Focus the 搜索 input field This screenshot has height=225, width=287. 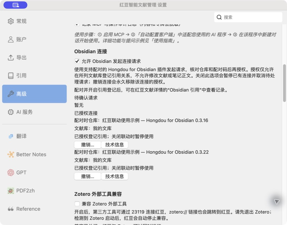click(248, 17)
